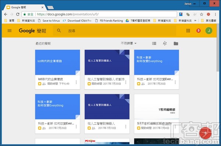Screen dimensions: 221x146
Task: Open the Google apps grid
Action: point(188,31)
